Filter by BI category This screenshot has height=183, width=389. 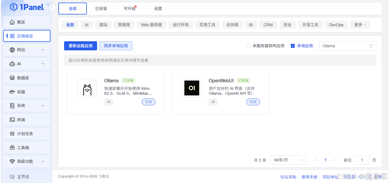tap(251, 25)
